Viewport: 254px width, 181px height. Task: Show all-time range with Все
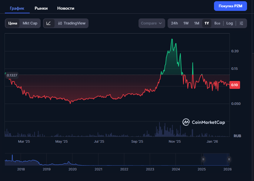[x=217, y=23]
